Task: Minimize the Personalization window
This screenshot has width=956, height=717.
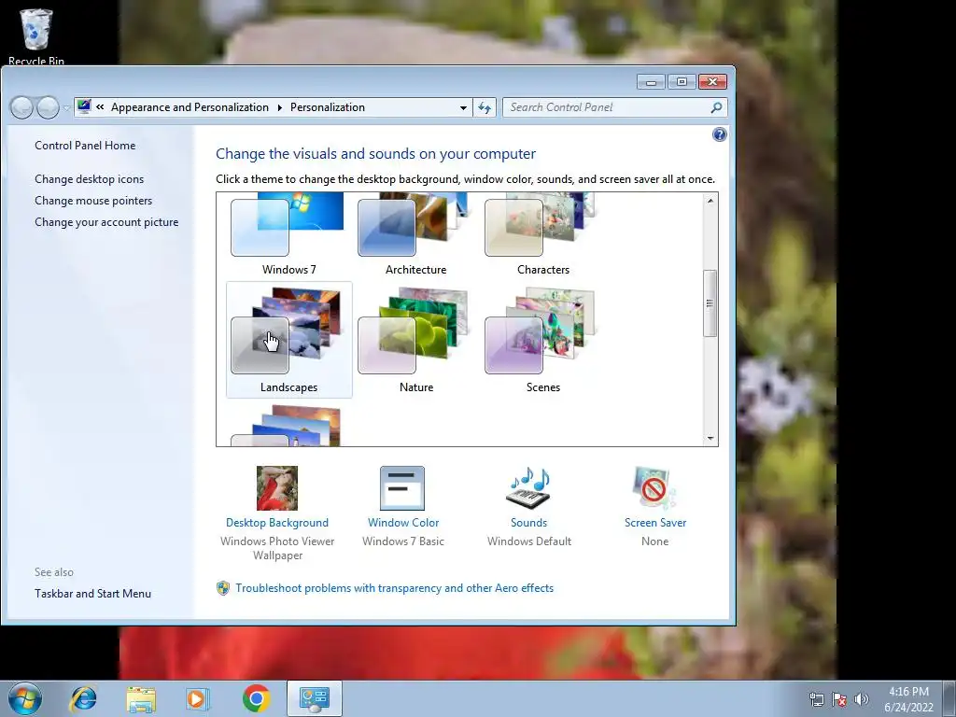Action: click(x=651, y=82)
